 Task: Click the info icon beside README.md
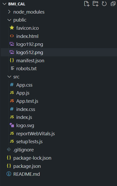point(9,174)
